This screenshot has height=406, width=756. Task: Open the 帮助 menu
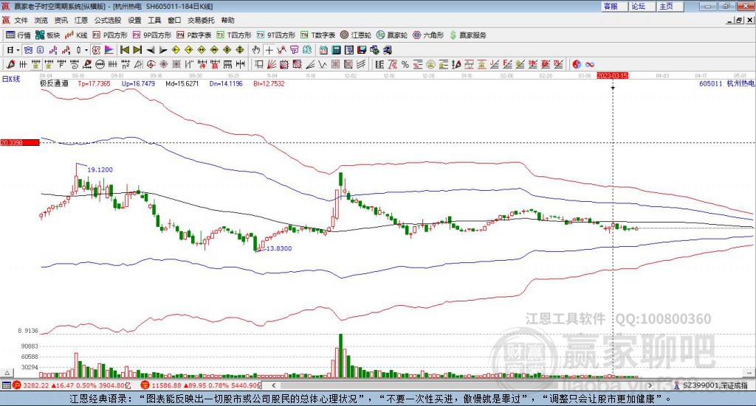(227, 20)
